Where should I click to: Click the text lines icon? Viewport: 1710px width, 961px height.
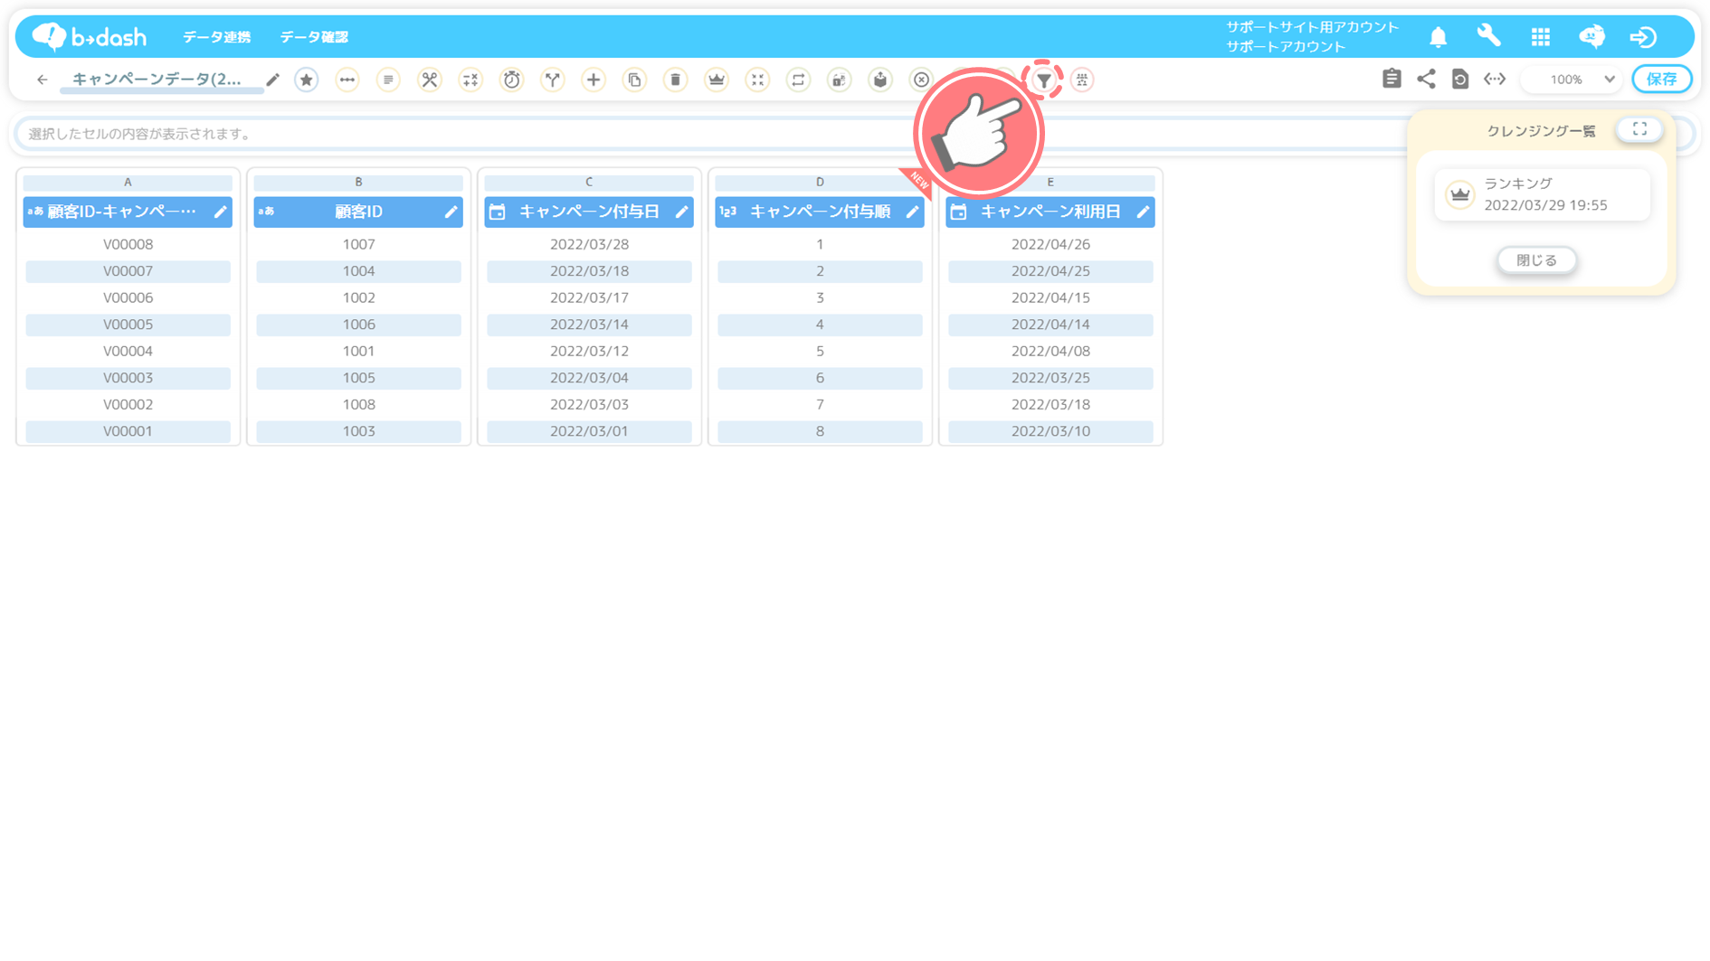pos(388,80)
